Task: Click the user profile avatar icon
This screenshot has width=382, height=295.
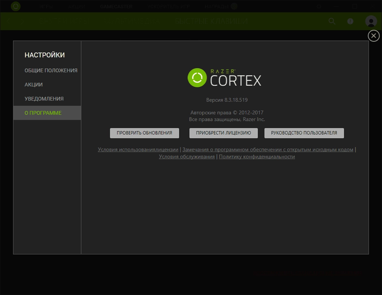Action: click(x=371, y=21)
